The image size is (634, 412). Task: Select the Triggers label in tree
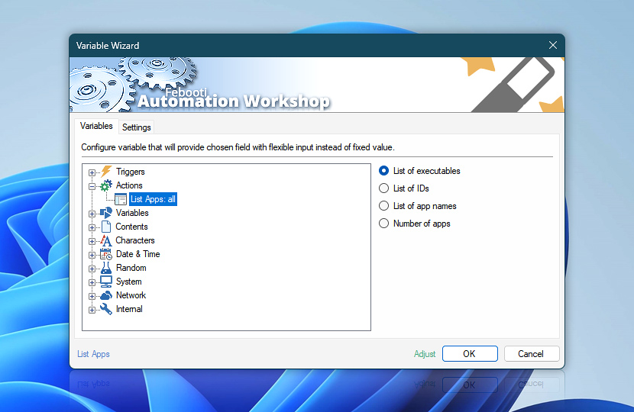[x=130, y=172]
